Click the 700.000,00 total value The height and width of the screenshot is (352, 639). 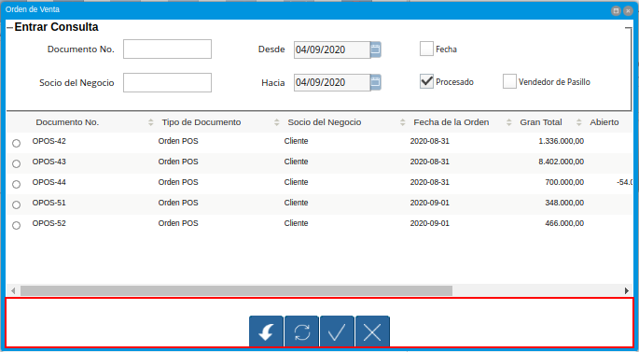(x=564, y=182)
